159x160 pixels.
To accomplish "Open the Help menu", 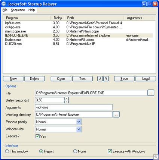I will pyautogui.click(x=31, y=10).
